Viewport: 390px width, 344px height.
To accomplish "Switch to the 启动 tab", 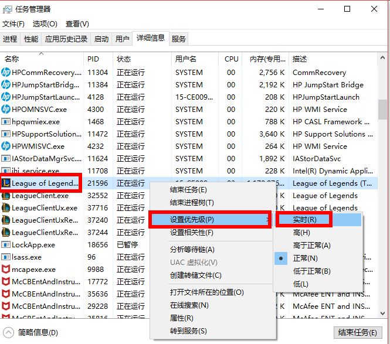I will tap(101, 39).
